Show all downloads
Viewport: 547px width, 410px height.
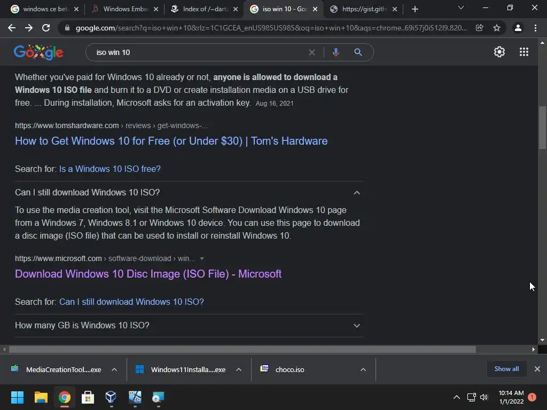506,369
